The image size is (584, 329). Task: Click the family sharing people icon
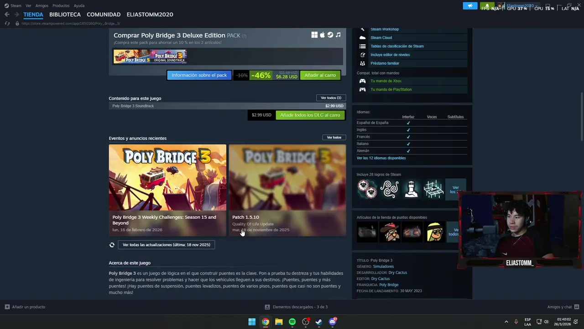coord(362,64)
